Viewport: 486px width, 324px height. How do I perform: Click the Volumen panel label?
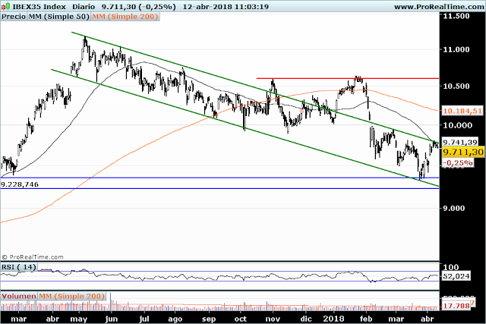tap(19, 296)
